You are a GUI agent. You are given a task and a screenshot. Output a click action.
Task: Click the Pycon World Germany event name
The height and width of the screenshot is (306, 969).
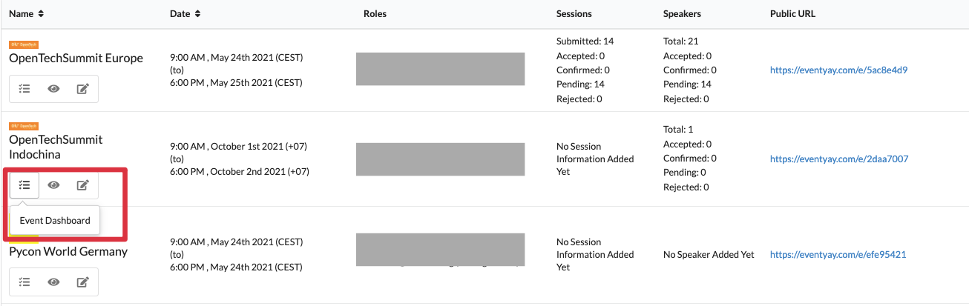68,251
